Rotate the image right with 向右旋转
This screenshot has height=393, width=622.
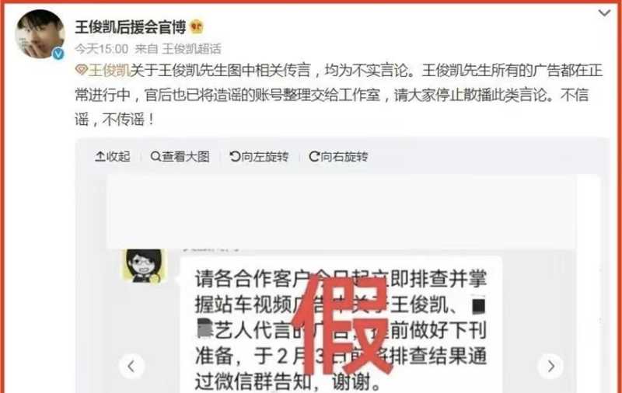pos(338,156)
